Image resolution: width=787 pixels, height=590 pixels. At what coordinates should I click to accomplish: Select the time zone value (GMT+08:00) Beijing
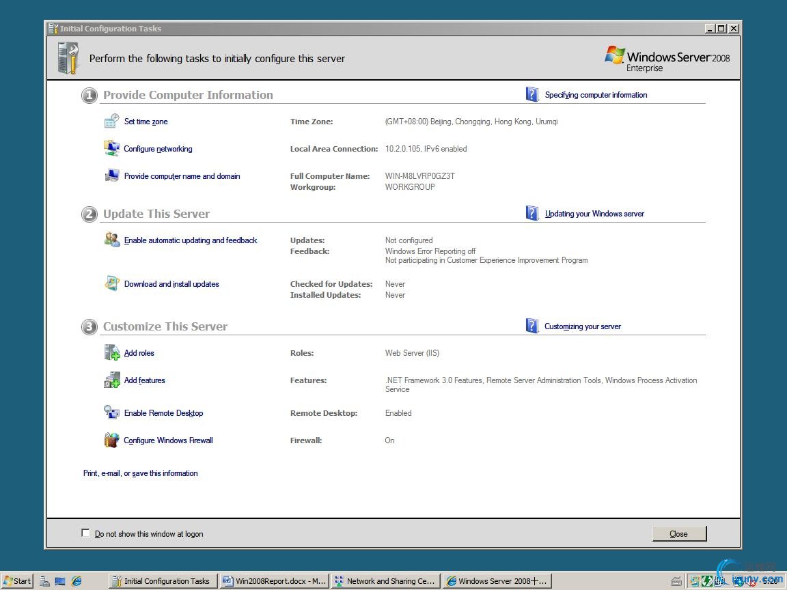click(471, 122)
